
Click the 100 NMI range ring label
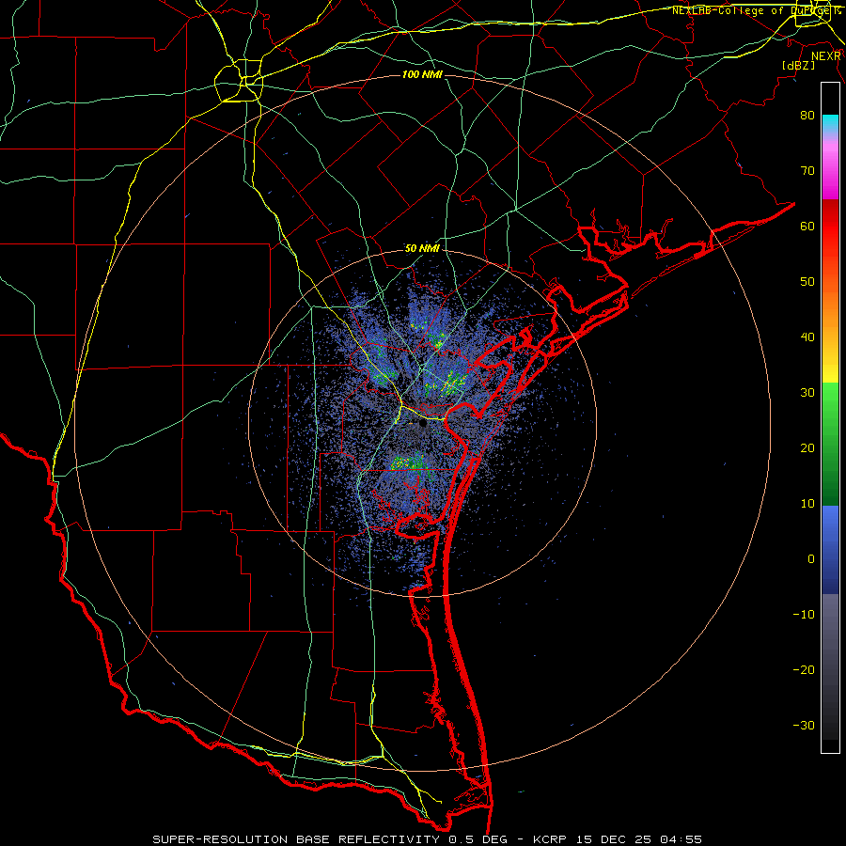tap(422, 74)
